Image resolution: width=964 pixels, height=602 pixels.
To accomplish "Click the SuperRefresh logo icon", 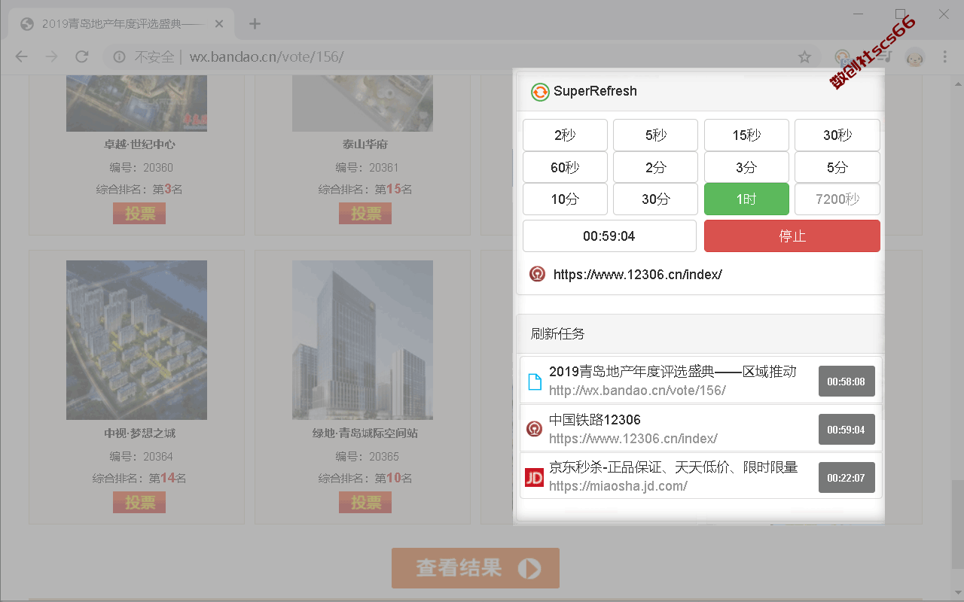I will pyautogui.click(x=540, y=92).
